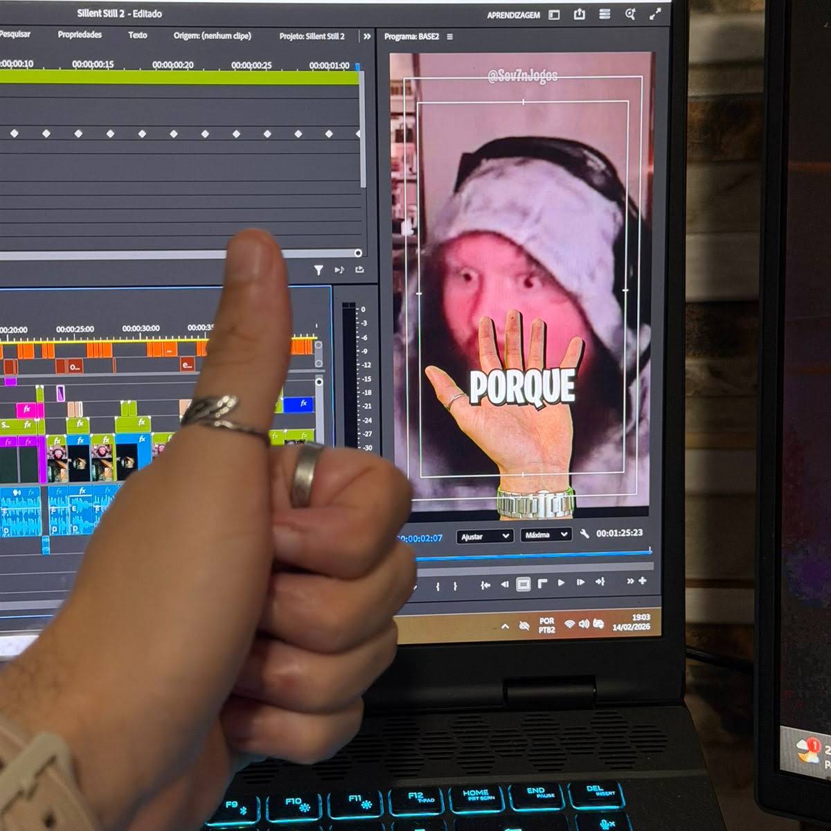Play the sequence in Program monitor
831x831 pixels.
pyautogui.click(x=562, y=583)
